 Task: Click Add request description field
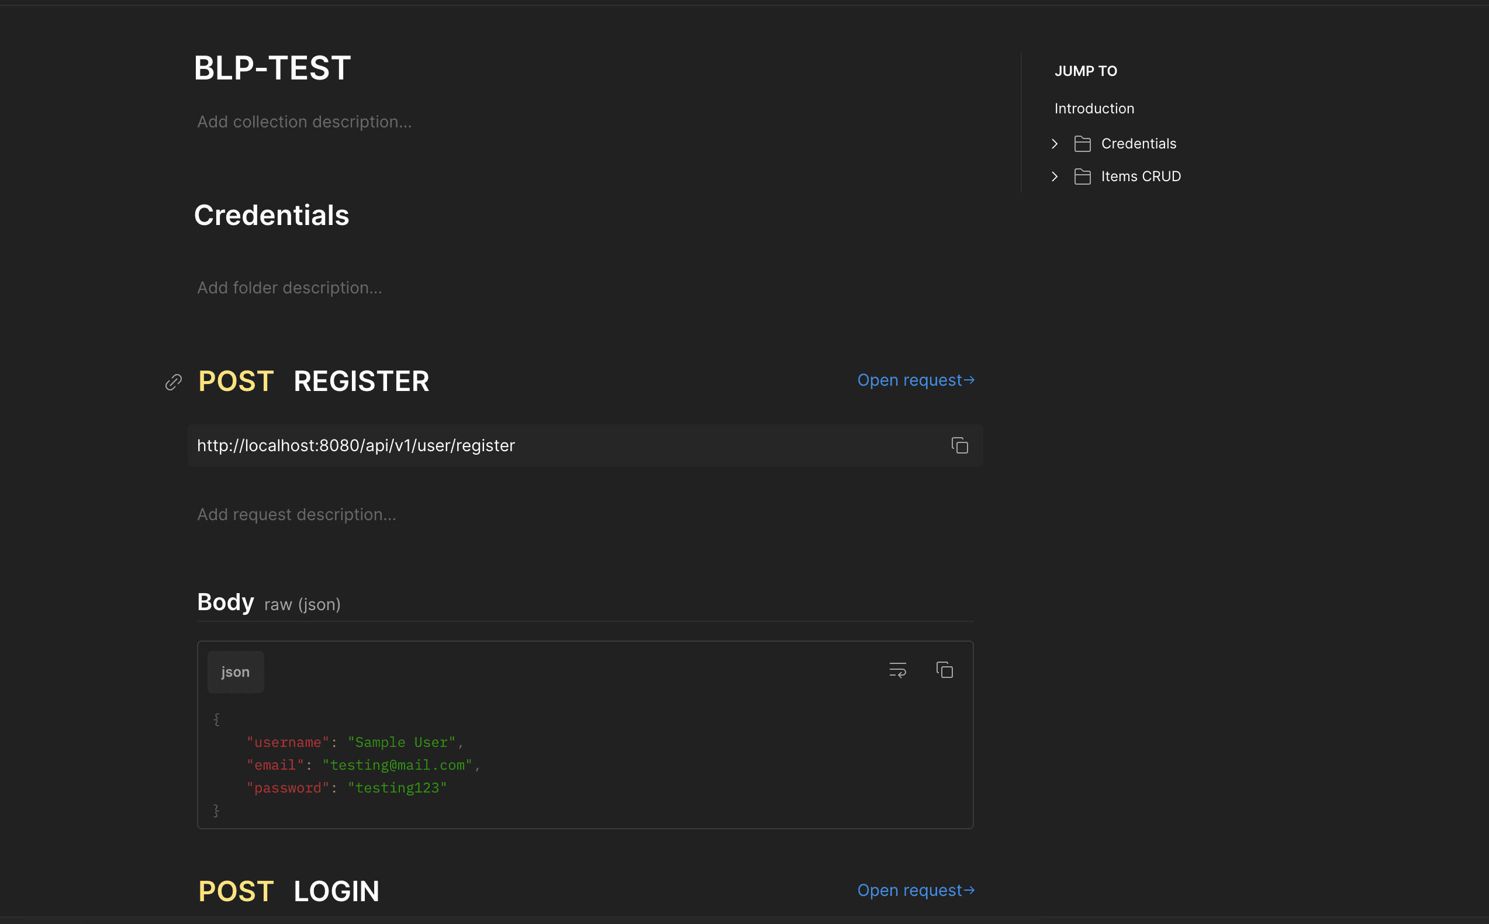point(296,514)
